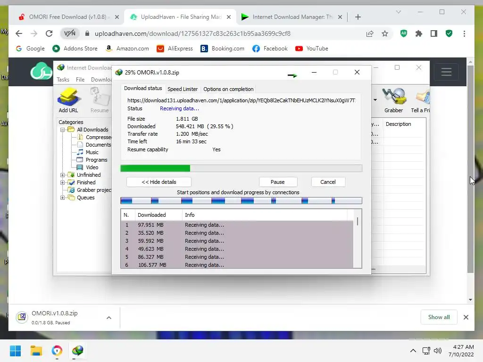Switch to the Speed Limiter tab
This screenshot has height=362, width=483.
coord(183,89)
